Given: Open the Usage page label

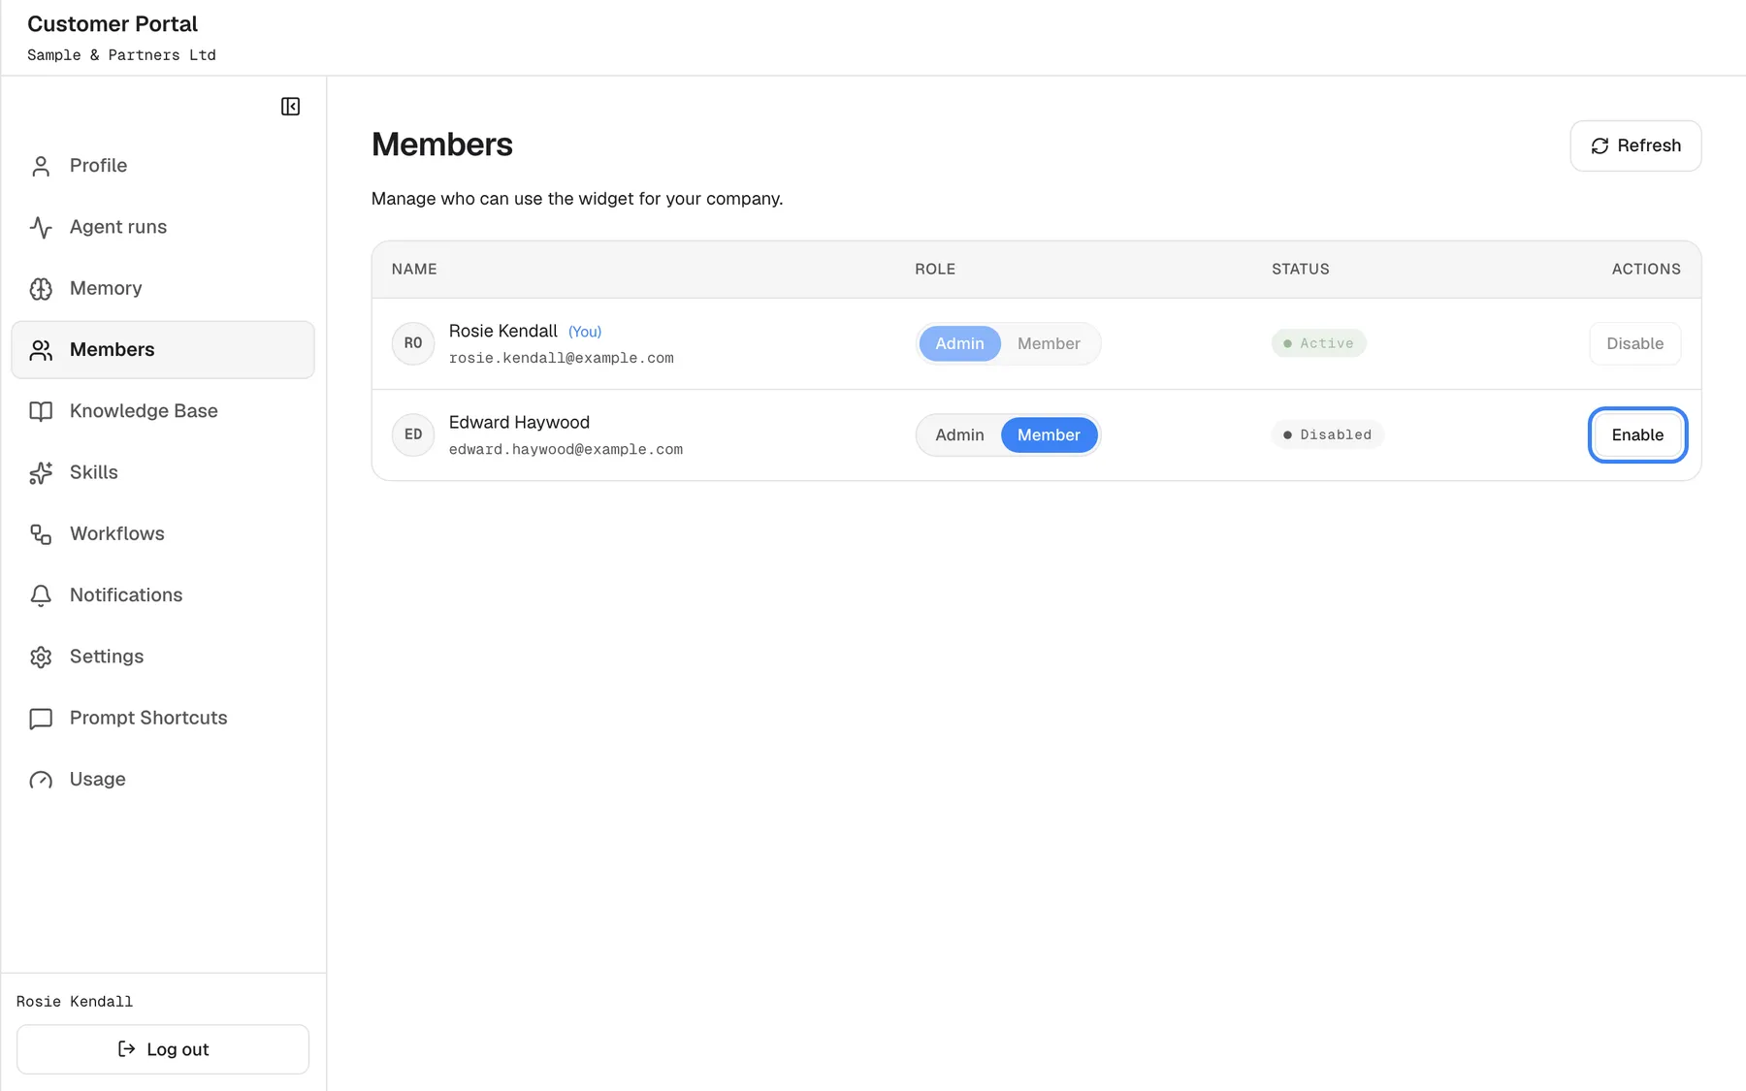Looking at the screenshot, I should pyautogui.click(x=98, y=779).
